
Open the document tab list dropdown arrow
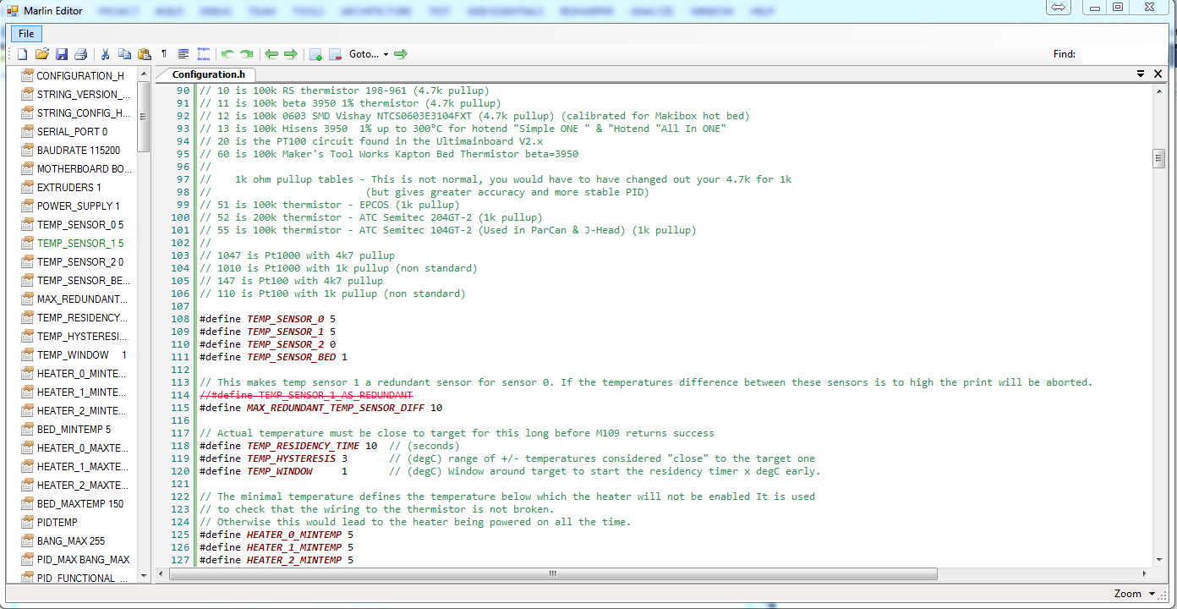pyautogui.click(x=1141, y=74)
